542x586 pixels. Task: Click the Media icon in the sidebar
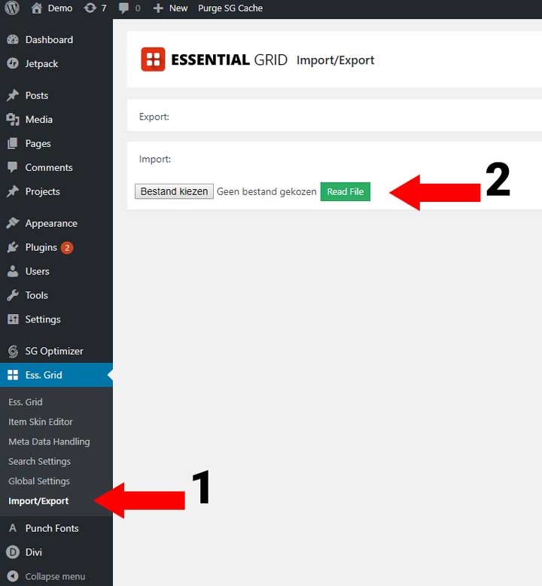click(x=13, y=119)
